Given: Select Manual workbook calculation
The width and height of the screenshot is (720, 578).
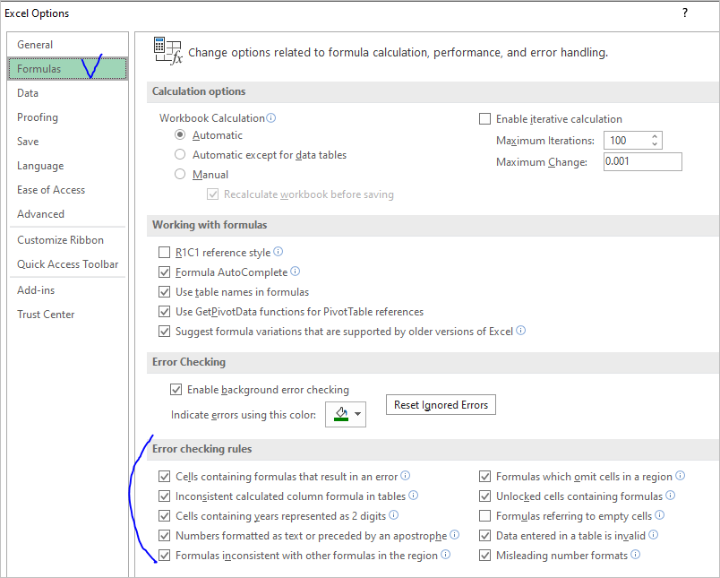Looking at the screenshot, I should [x=180, y=174].
